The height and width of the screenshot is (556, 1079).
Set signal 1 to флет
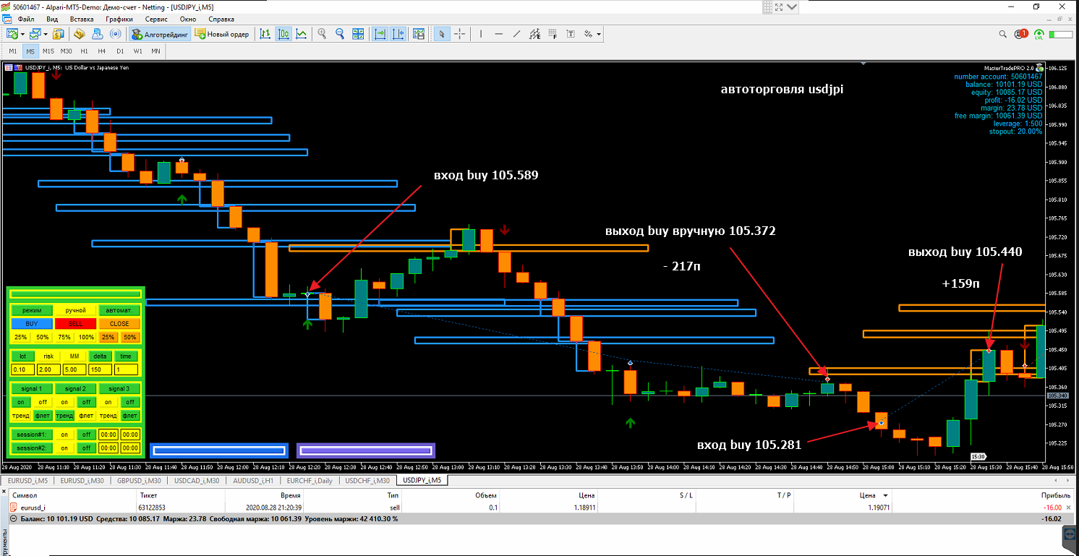coord(43,416)
